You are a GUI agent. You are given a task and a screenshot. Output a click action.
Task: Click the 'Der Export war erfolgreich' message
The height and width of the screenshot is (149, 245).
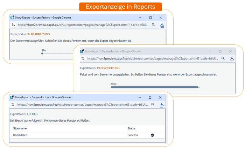coord(50,121)
